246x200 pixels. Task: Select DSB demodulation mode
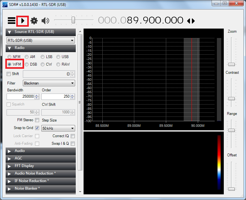click(x=31, y=64)
